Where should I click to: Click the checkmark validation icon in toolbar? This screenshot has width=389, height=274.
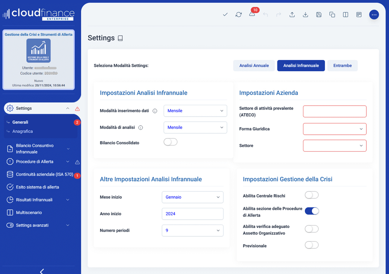tap(225, 15)
